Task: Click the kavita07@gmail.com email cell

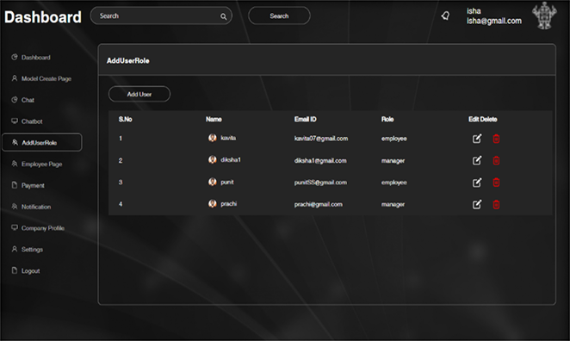Action: 321,139
